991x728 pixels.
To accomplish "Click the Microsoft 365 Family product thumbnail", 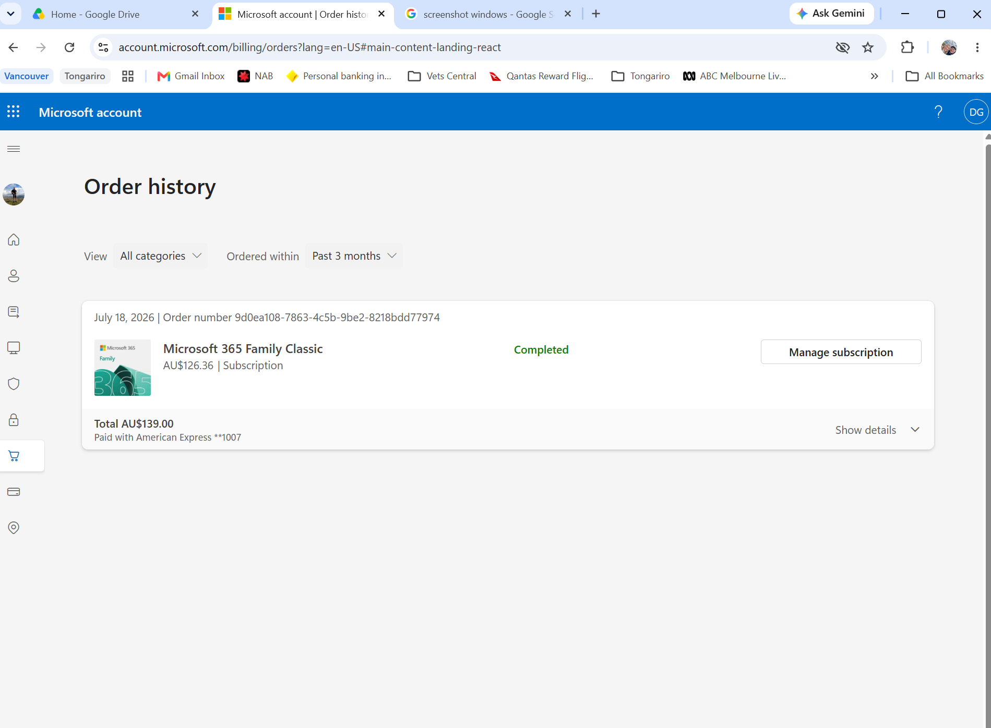I will [x=123, y=368].
